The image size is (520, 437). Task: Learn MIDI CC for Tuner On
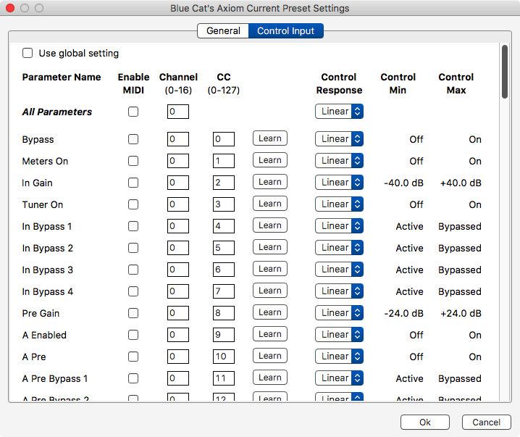coord(270,204)
